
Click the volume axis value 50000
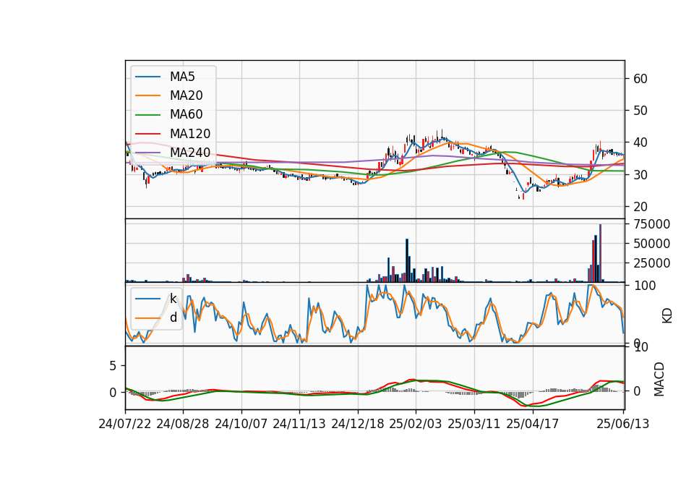click(651, 244)
